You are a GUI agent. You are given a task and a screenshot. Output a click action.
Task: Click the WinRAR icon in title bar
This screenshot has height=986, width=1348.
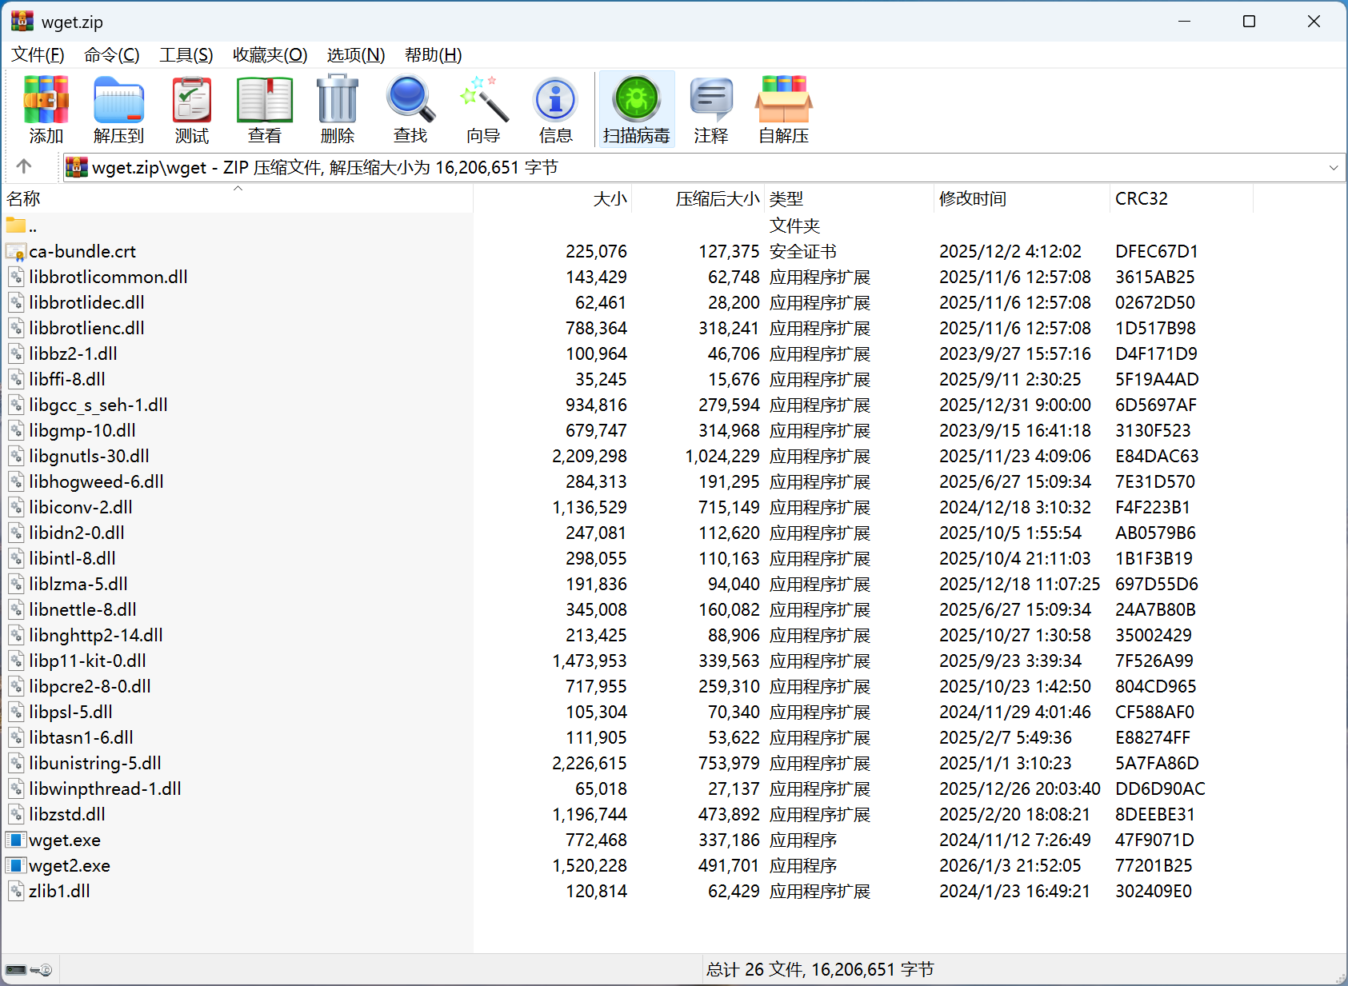[22, 21]
